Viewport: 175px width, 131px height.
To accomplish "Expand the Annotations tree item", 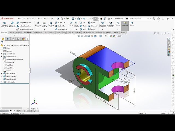I will click(x=2, y=54).
